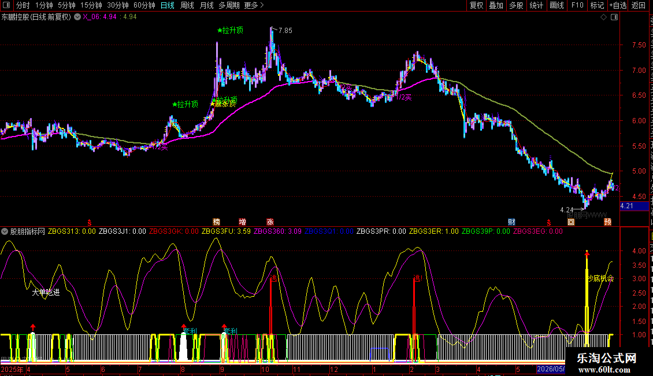Click the diamond icon at chart top-right
The image size is (653, 376).
603,17
